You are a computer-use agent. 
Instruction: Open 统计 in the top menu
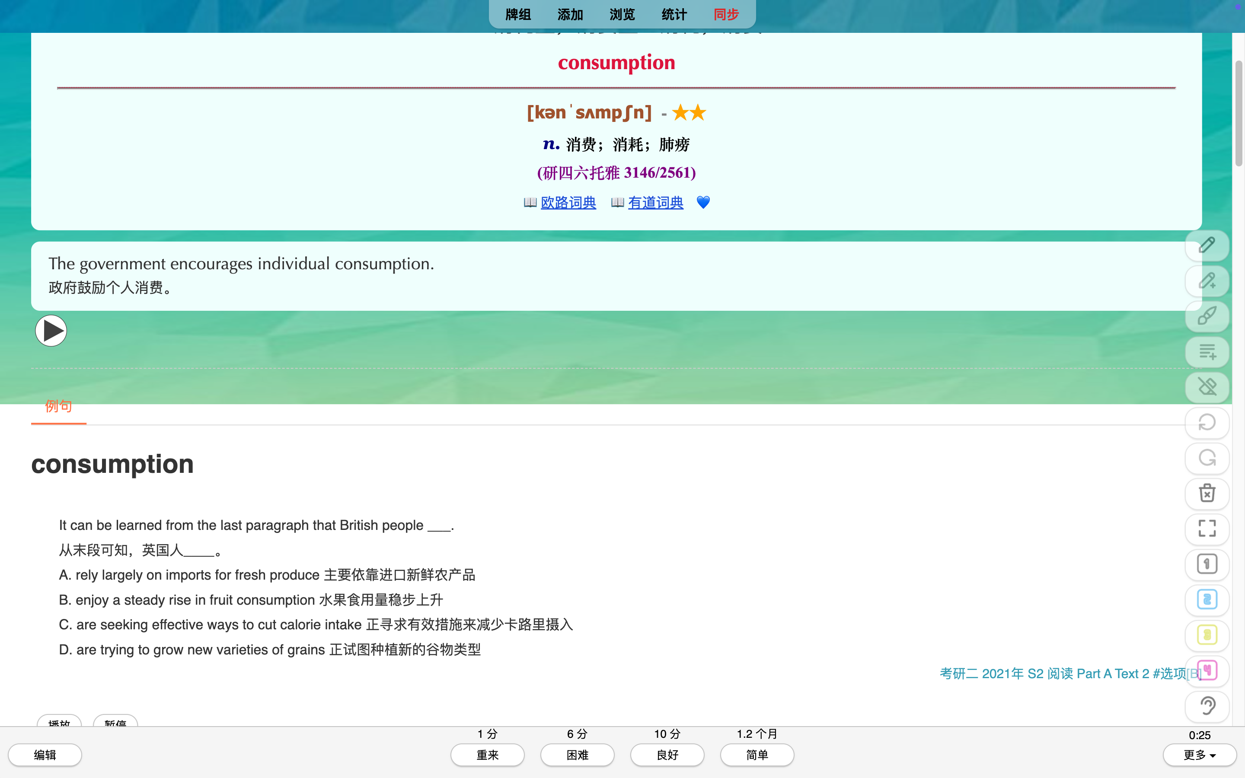(x=674, y=14)
